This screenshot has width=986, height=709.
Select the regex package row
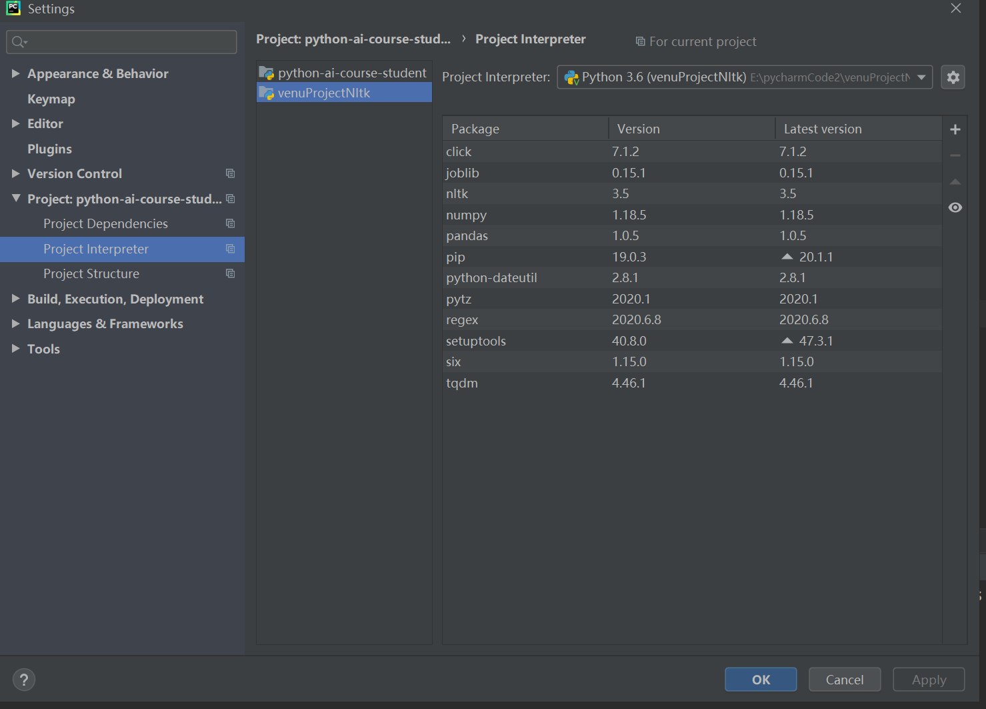[692, 319]
